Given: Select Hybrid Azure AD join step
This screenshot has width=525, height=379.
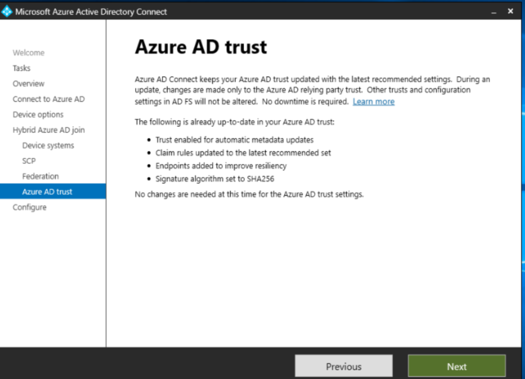Looking at the screenshot, I should [x=48, y=130].
